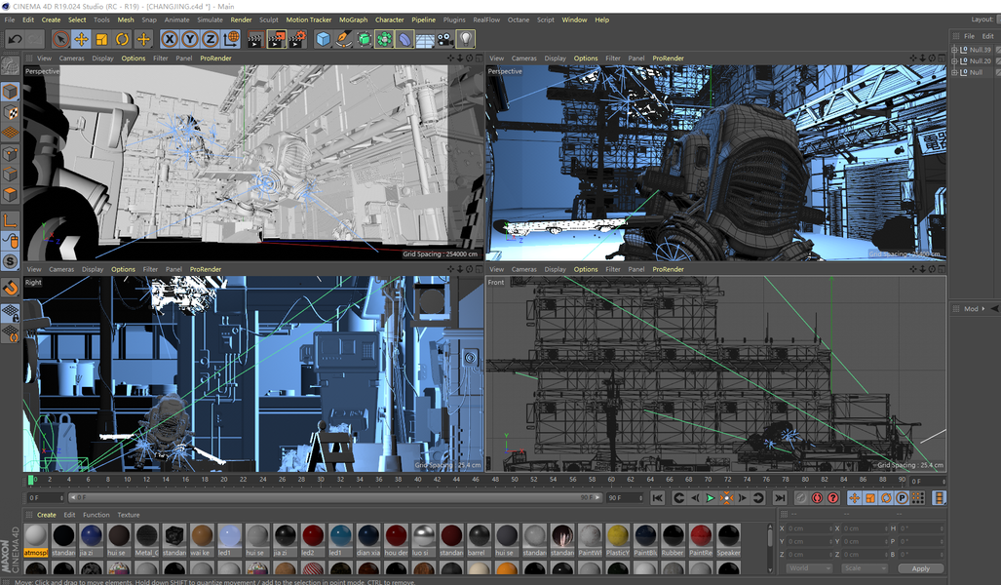Toggle Autokeying red button
The image size is (1001, 585).
tap(817, 498)
